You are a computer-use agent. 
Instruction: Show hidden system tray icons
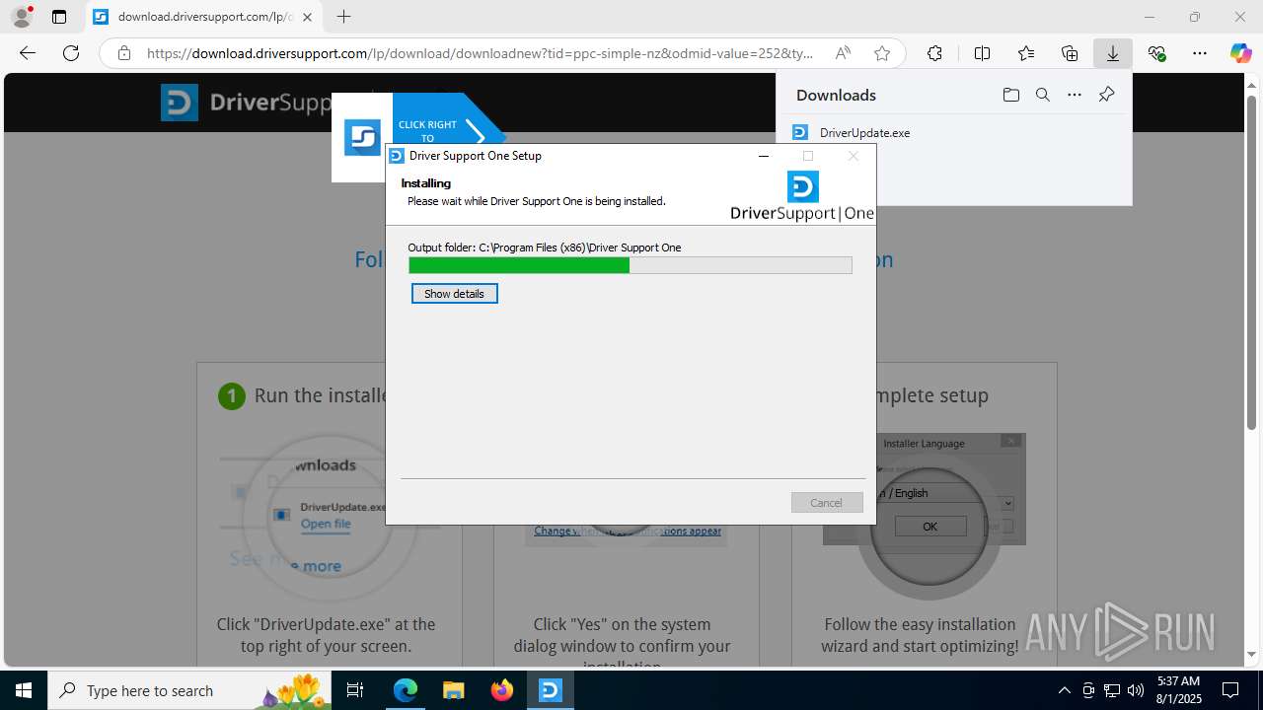pos(1064,690)
